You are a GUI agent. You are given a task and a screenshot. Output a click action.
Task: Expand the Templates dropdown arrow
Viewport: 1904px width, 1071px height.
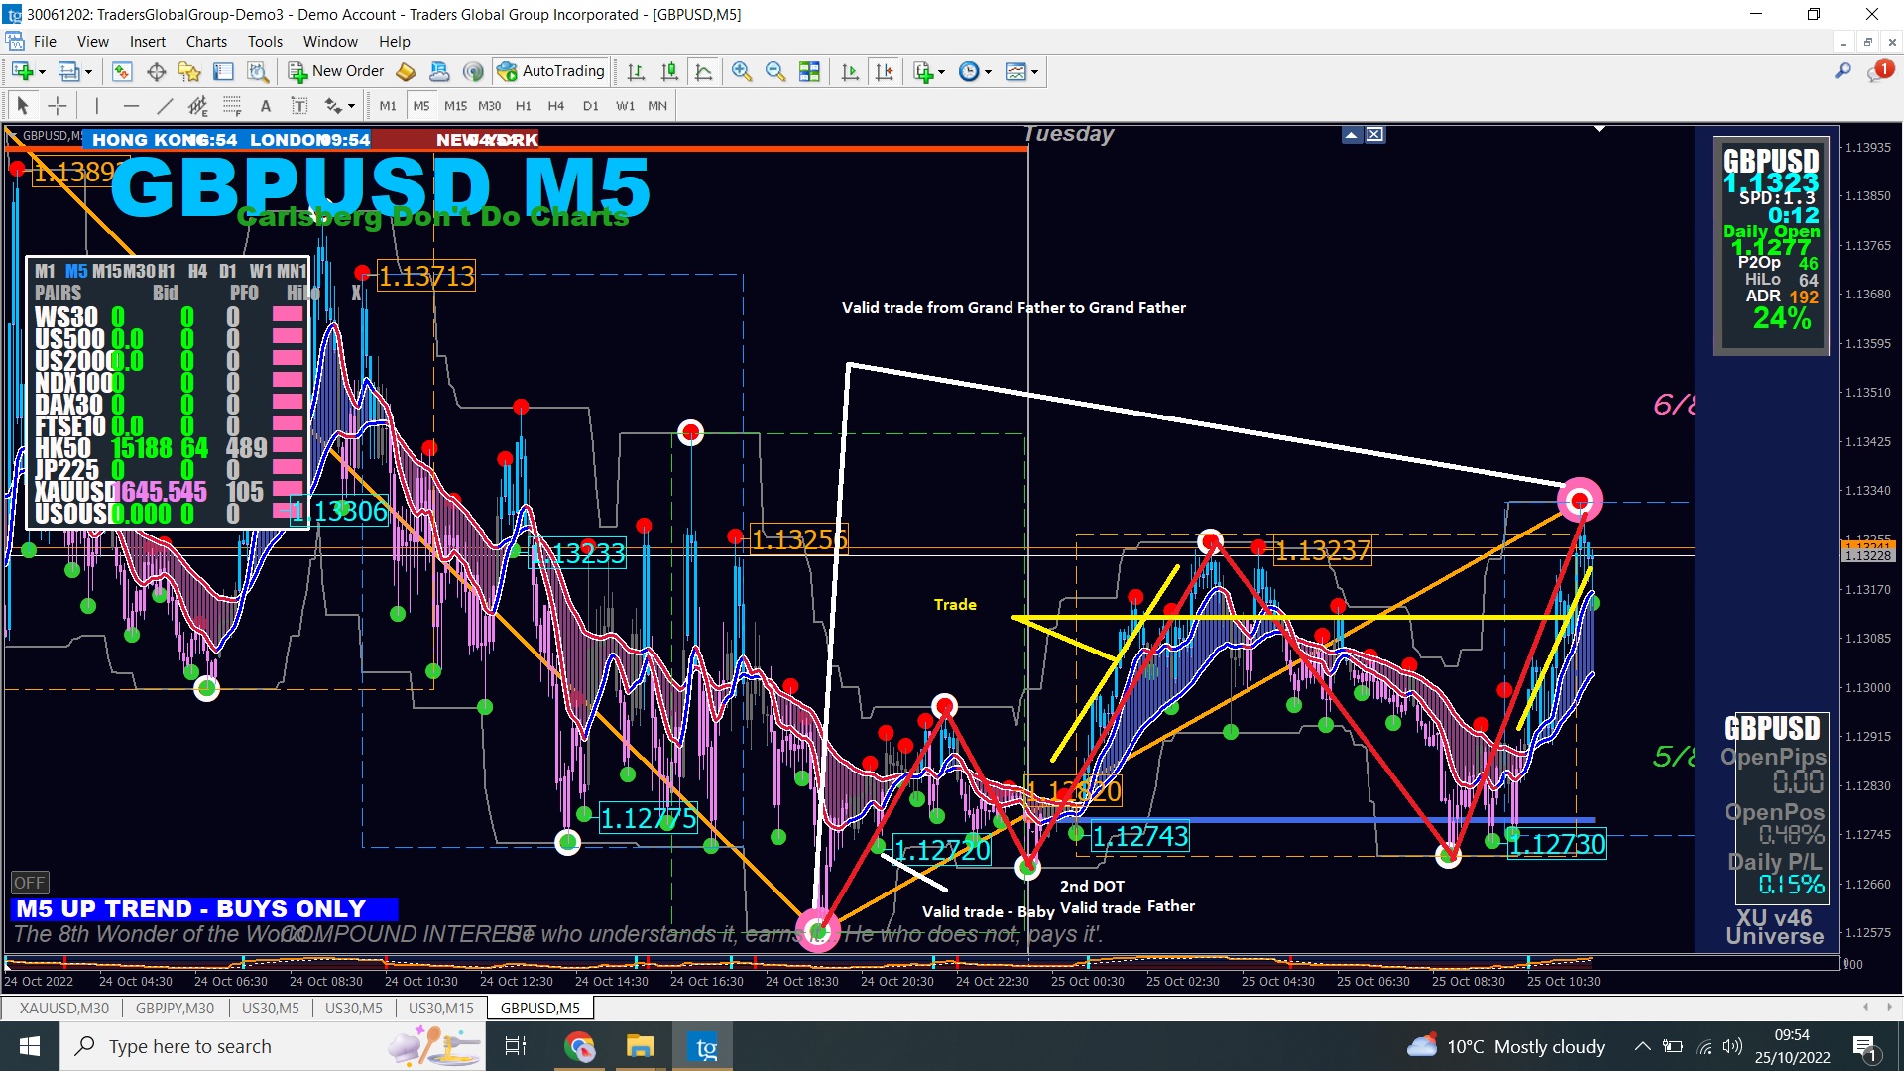click(x=1034, y=71)
